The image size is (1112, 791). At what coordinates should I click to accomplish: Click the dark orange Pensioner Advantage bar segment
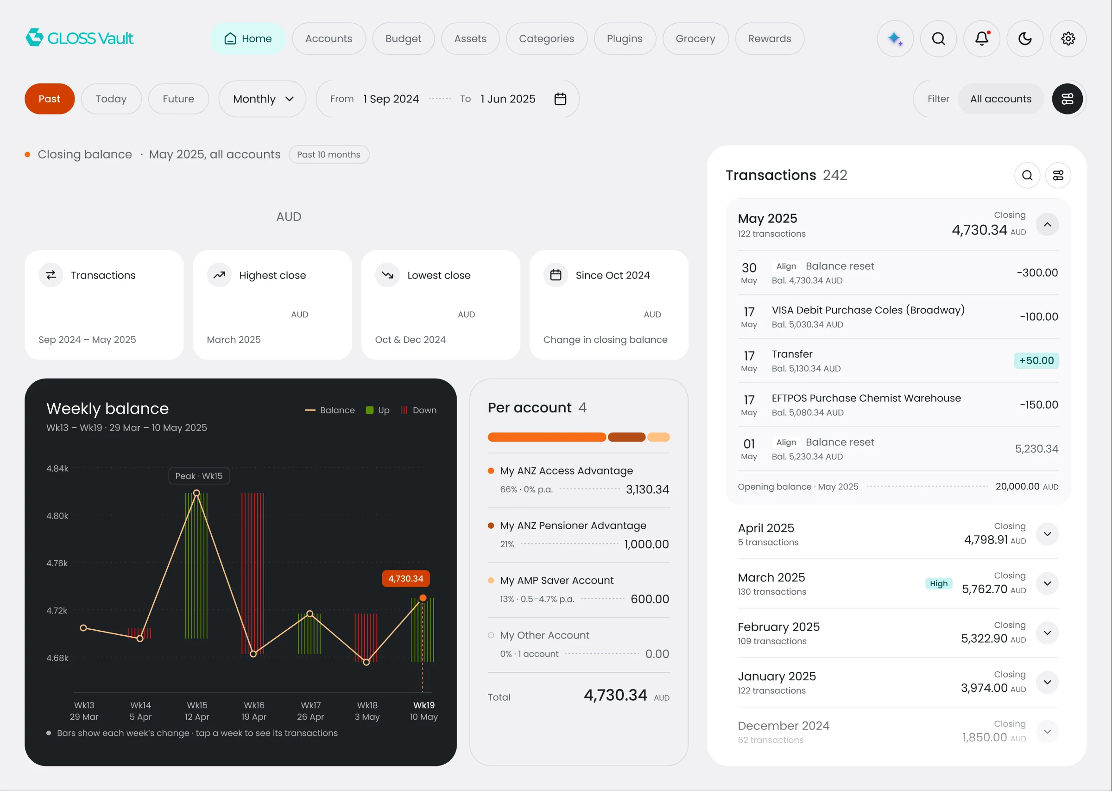tap(626, 437)
